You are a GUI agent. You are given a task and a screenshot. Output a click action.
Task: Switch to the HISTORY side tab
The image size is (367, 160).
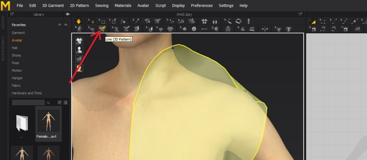(x=3, y=22)
